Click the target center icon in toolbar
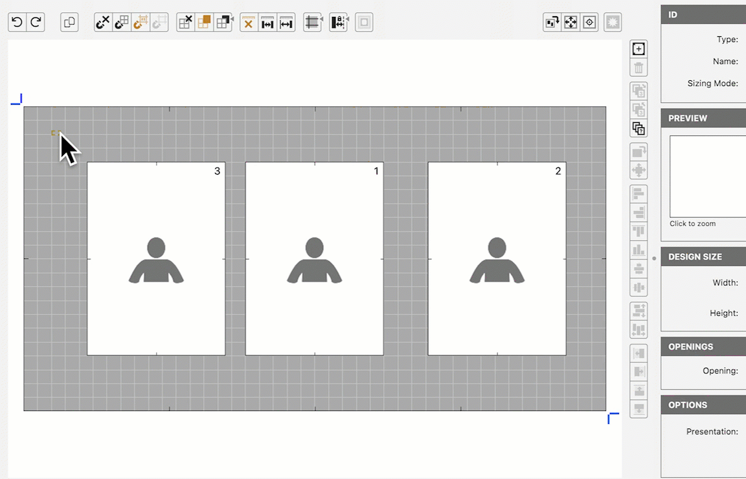 [589, 23]
